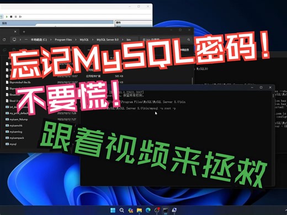
Task: Click the file icon beside libprotobuf-lite.lib
Action: point(7,82)
